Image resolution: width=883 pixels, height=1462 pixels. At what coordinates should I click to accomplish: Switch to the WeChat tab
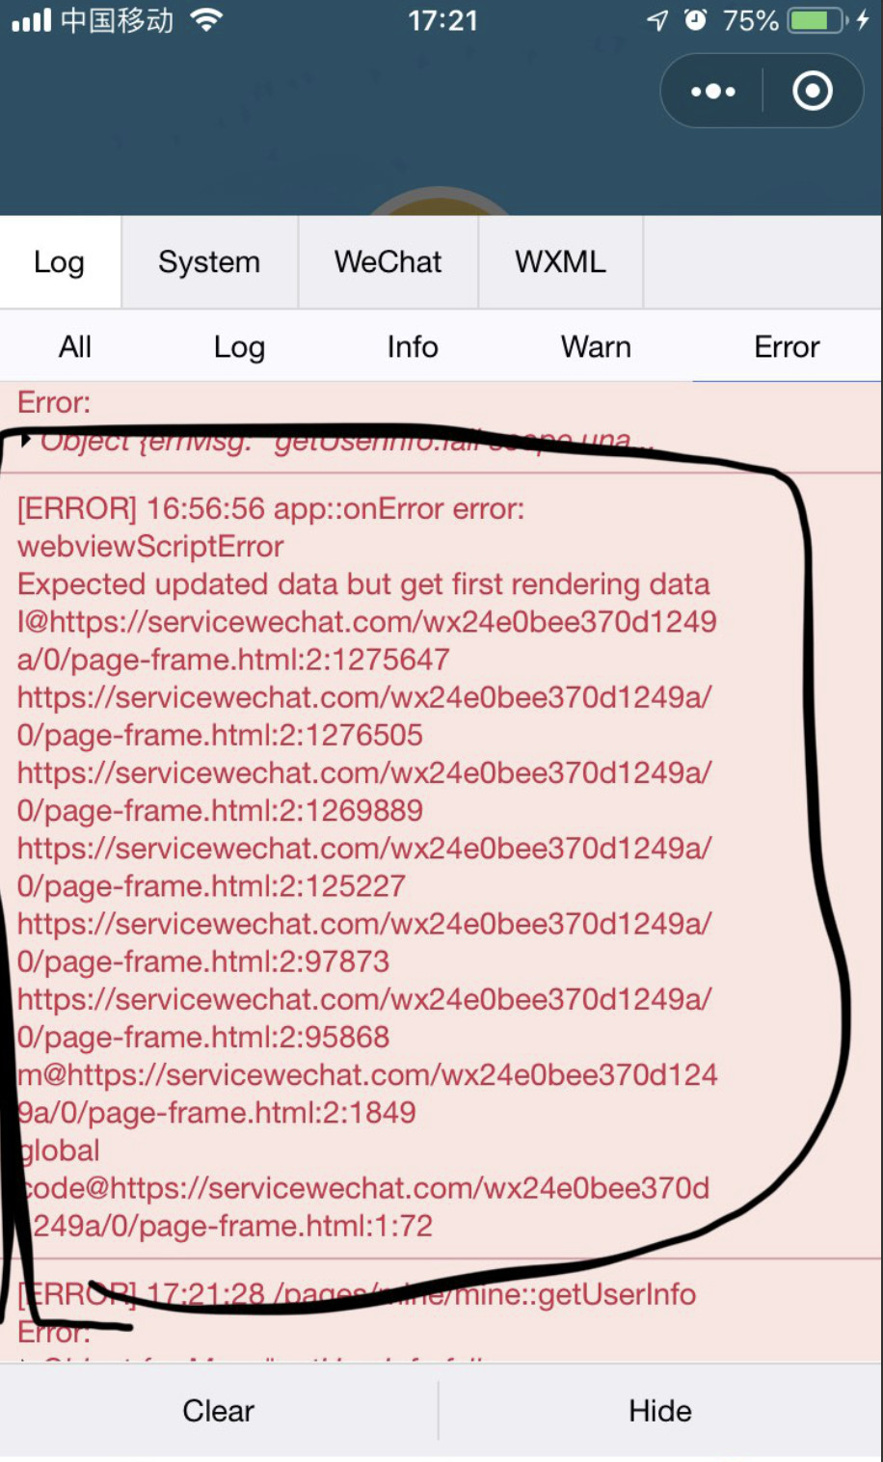388,262
